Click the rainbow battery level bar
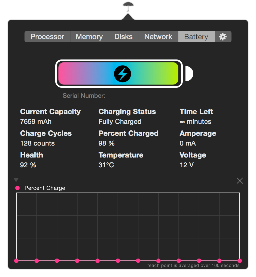The width and height of the screenshot is (256, 277). coord(118,74)
